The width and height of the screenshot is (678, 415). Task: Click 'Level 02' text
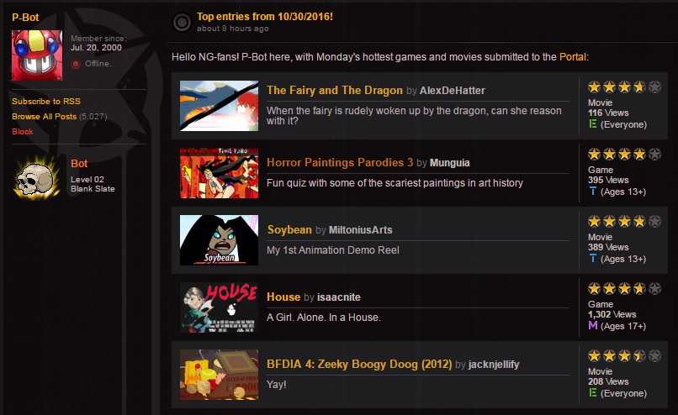click(x=87, y=179)
